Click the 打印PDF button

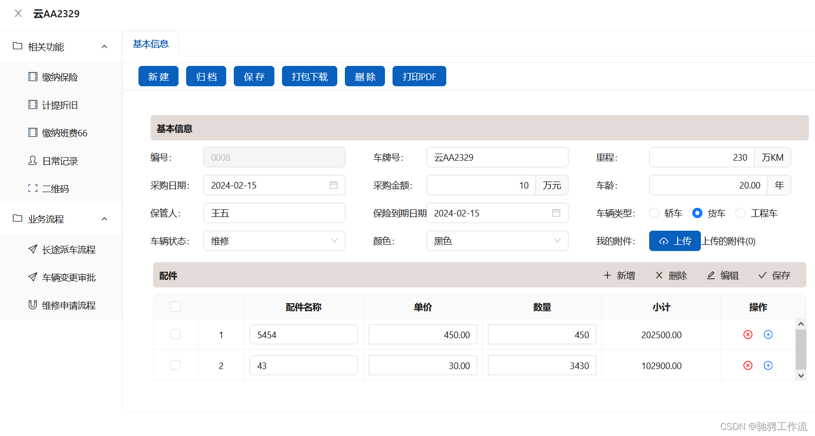pos(419,76)
